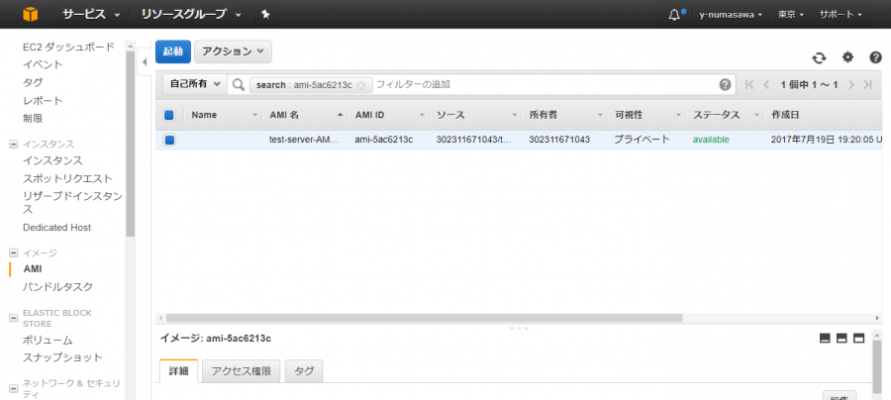Screen dimensions: 891x400
Task: Switch to the 詳細 tab
Action: point(178,371)
